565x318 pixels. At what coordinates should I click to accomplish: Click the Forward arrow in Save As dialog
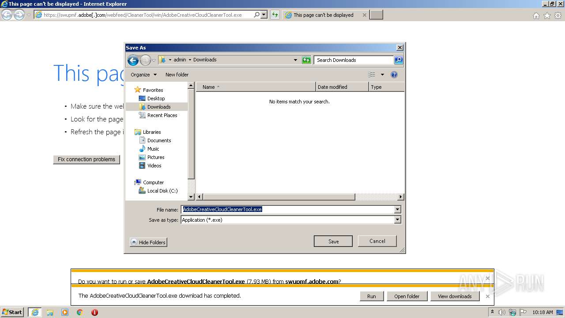tap(145, 60)
